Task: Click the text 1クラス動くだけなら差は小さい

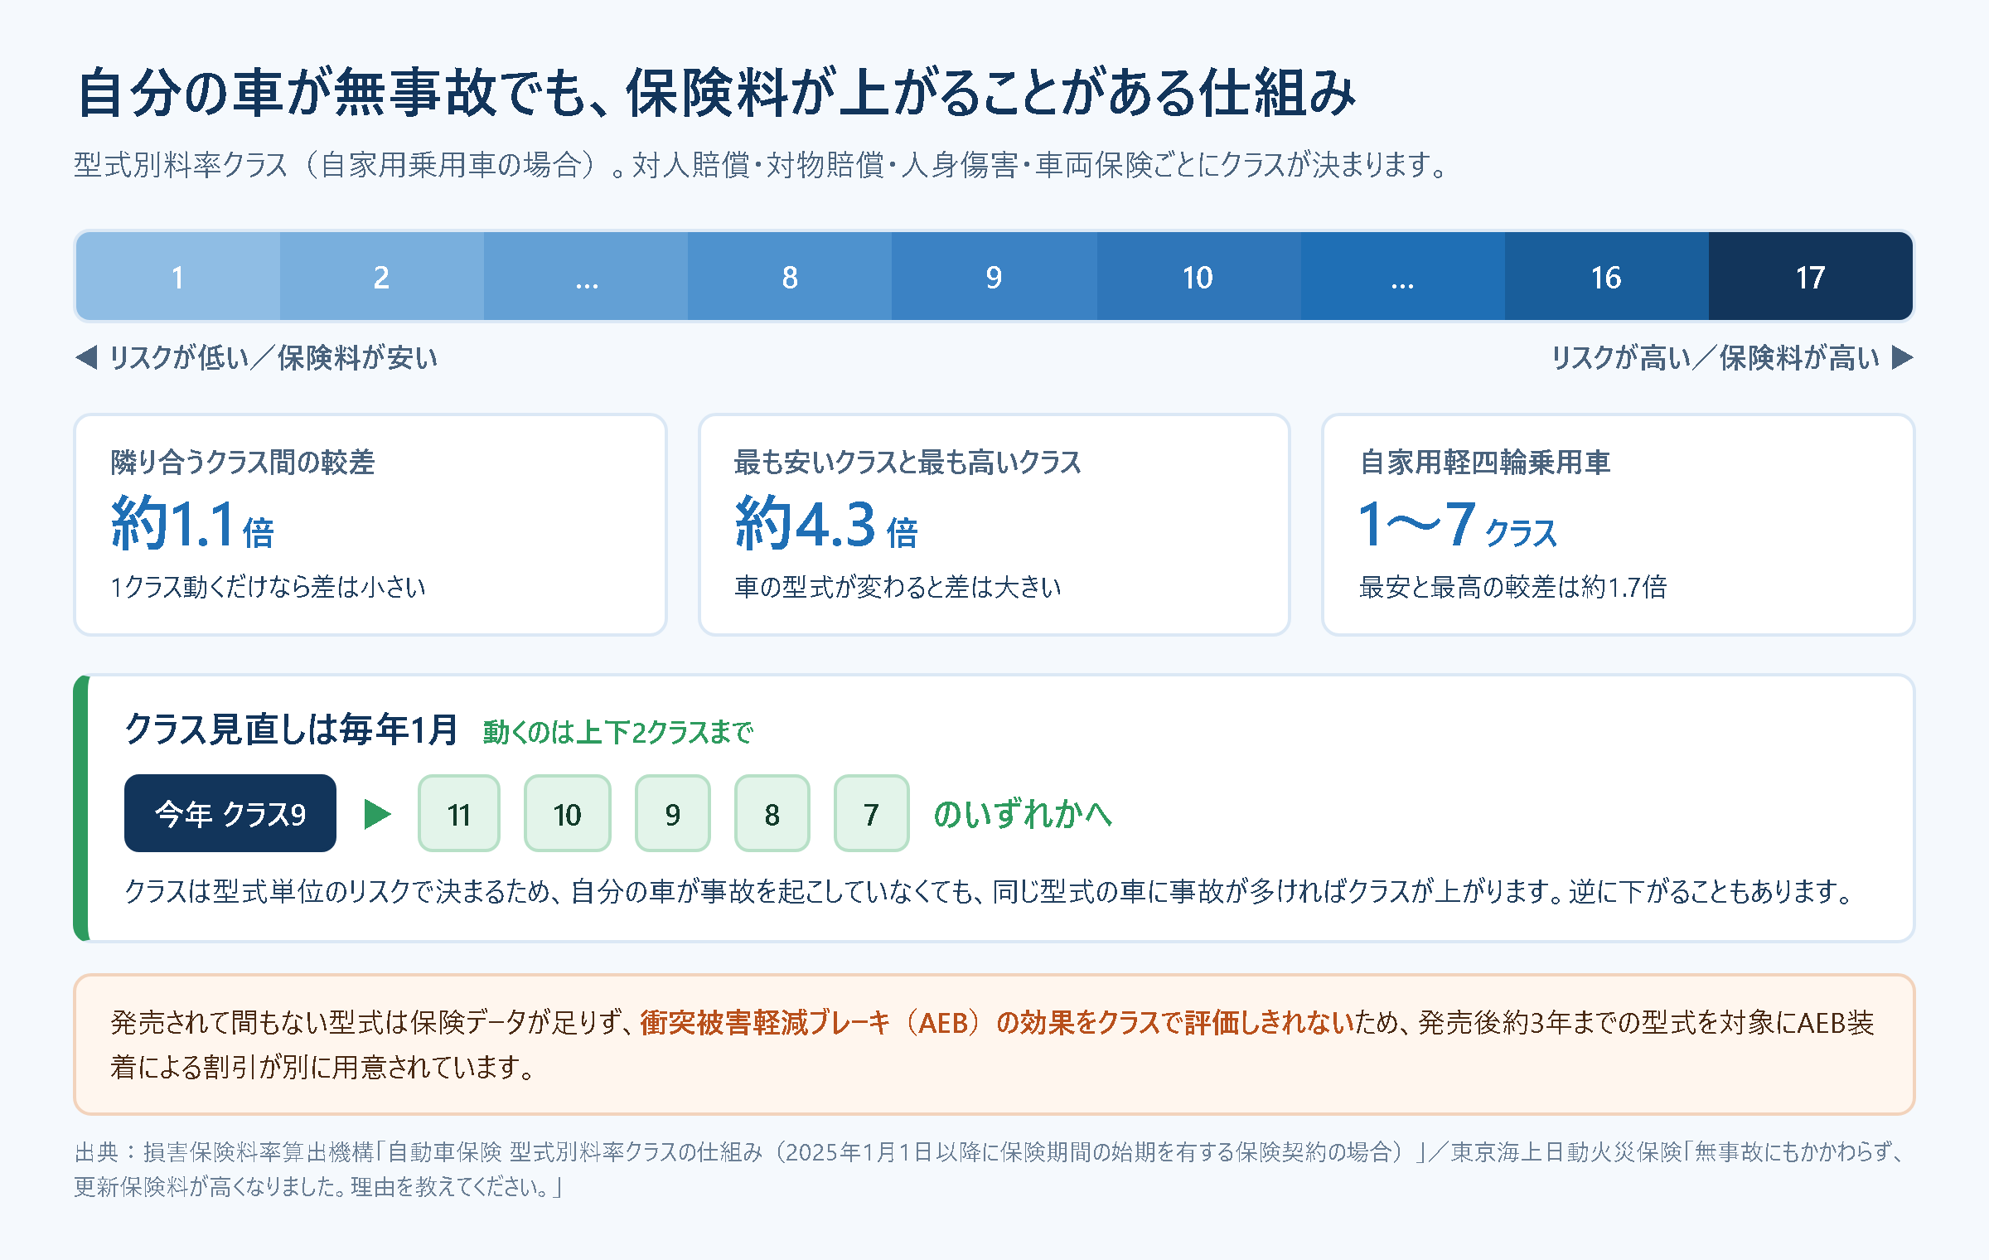Action: pyautogui.click(x=268, y=587)
